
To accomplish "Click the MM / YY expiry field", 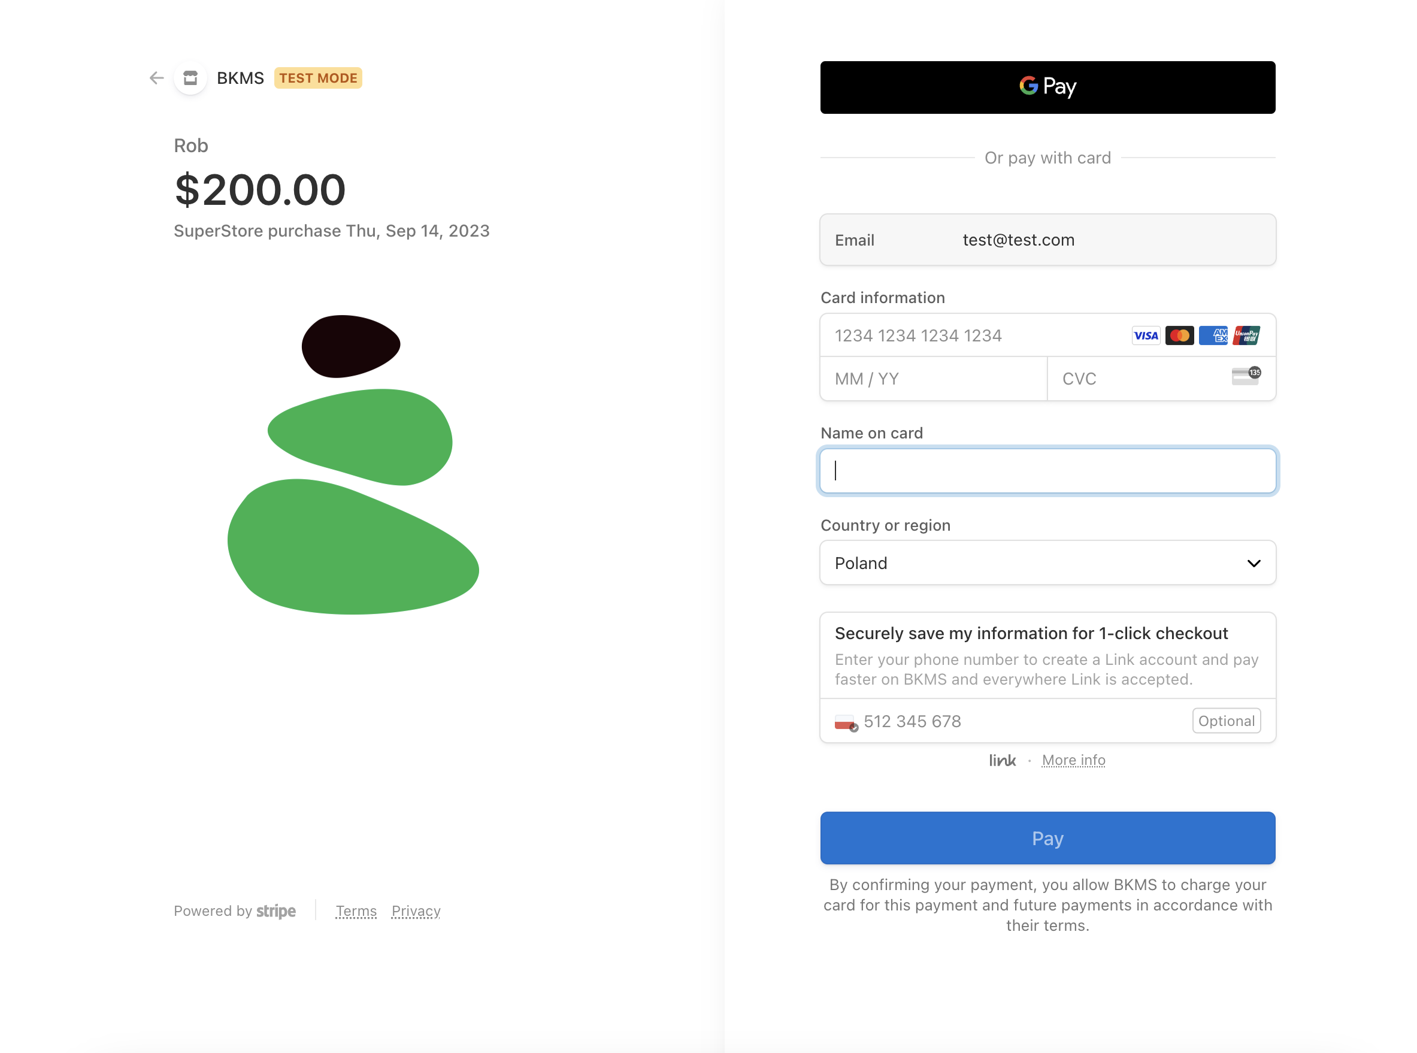I will click(932, 379).
